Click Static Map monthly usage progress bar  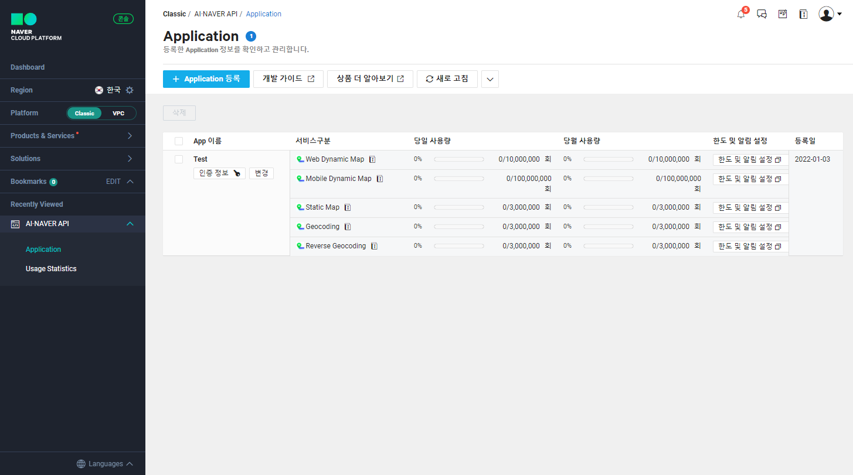coord(609,207)
